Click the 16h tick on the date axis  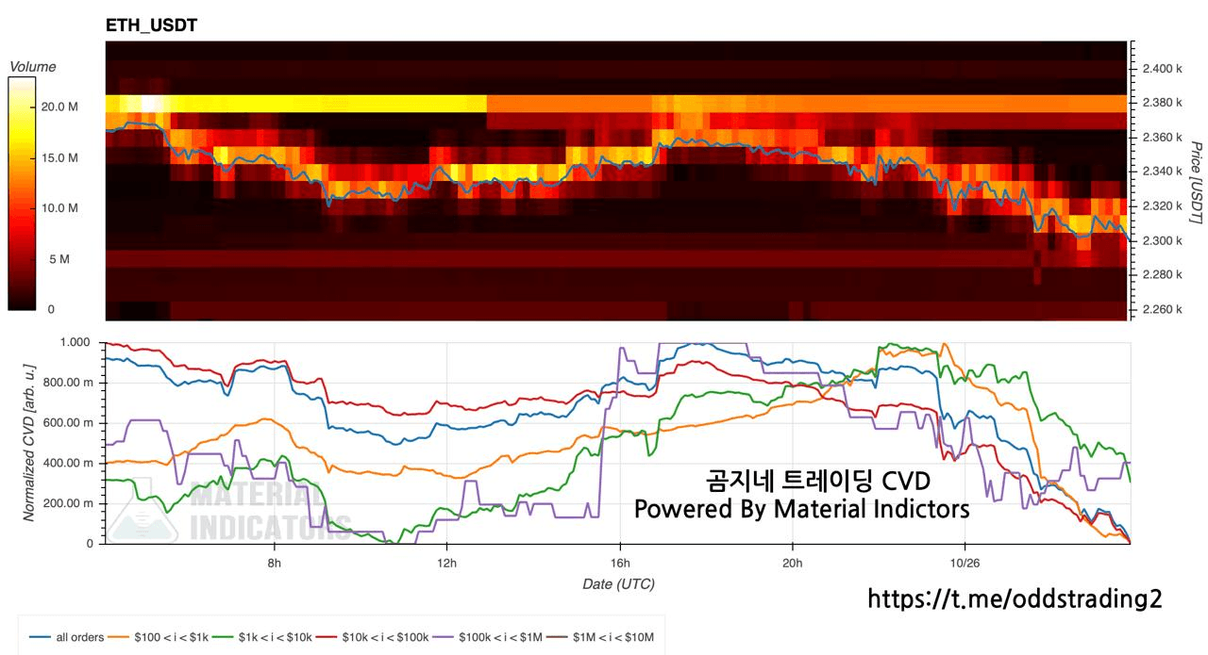[x=619, y=563]
